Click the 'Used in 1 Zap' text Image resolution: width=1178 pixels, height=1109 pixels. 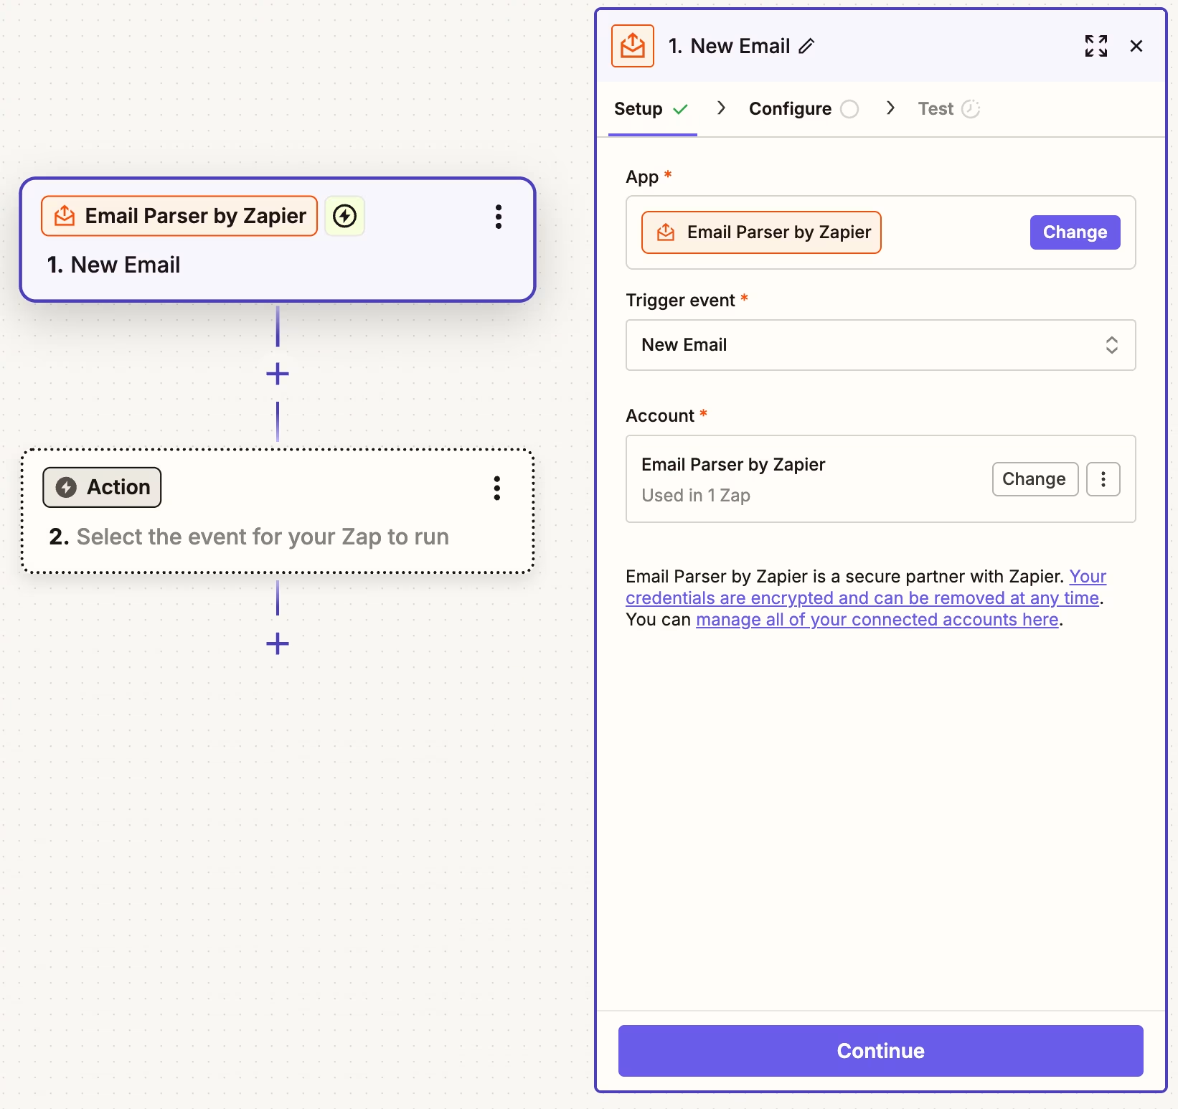pos(696,496)
